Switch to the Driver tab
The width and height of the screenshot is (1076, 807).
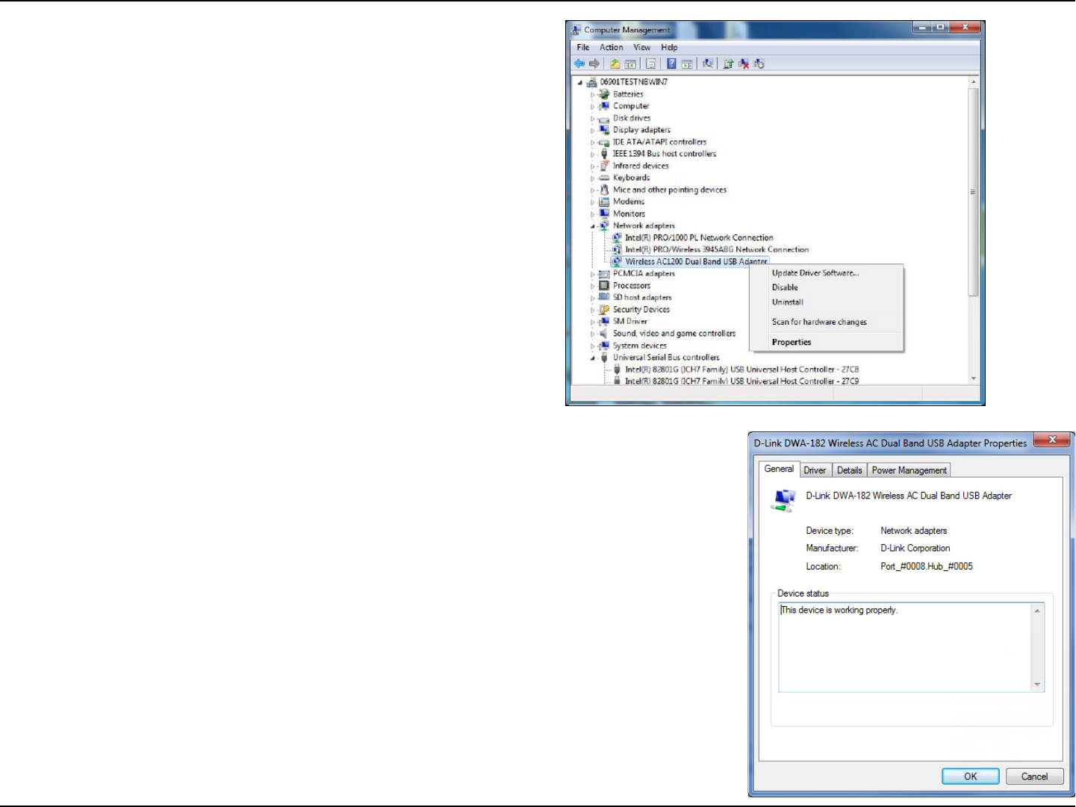click(815, 470)
